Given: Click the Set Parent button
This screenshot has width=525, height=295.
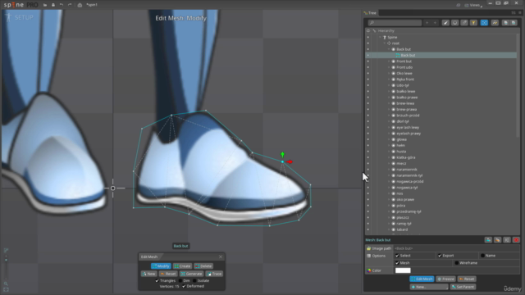Looking at the screenshot, I should [463, 287].
